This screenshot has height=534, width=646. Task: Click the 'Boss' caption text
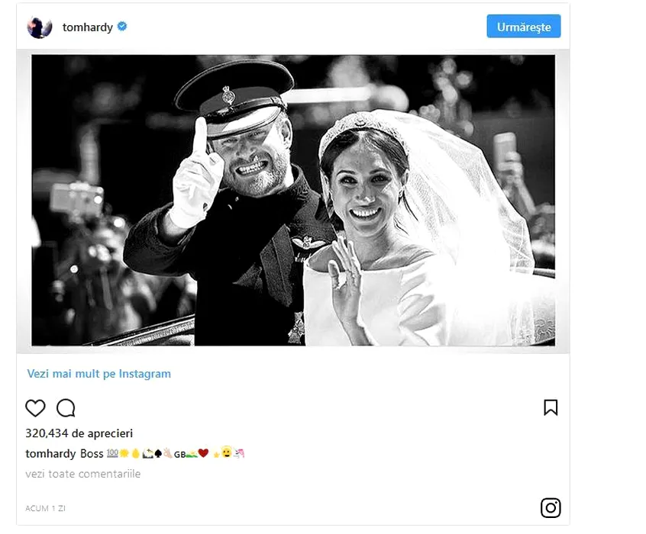(x=92, y=454)
